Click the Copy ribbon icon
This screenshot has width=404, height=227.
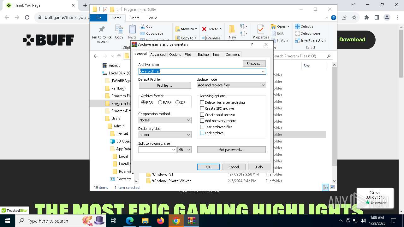pos(119,32)
